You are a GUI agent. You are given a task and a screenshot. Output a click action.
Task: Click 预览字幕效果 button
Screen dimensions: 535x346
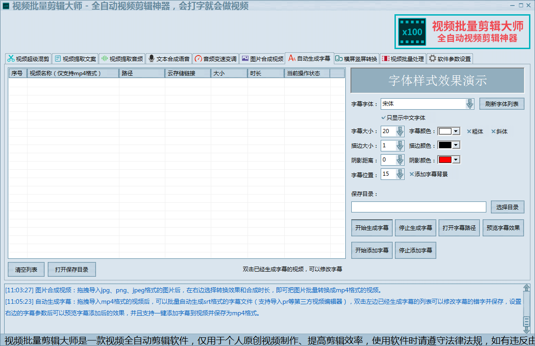503,228
